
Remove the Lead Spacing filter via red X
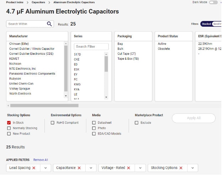[34, 168]
